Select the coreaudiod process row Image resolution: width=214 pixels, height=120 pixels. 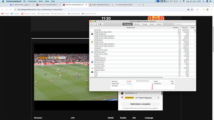[142, 48]
